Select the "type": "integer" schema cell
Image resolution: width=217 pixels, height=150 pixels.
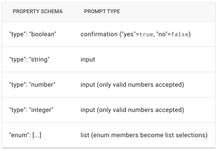coord(31,110)
